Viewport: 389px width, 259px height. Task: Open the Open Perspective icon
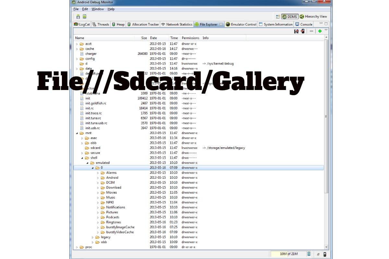(277, 17)
